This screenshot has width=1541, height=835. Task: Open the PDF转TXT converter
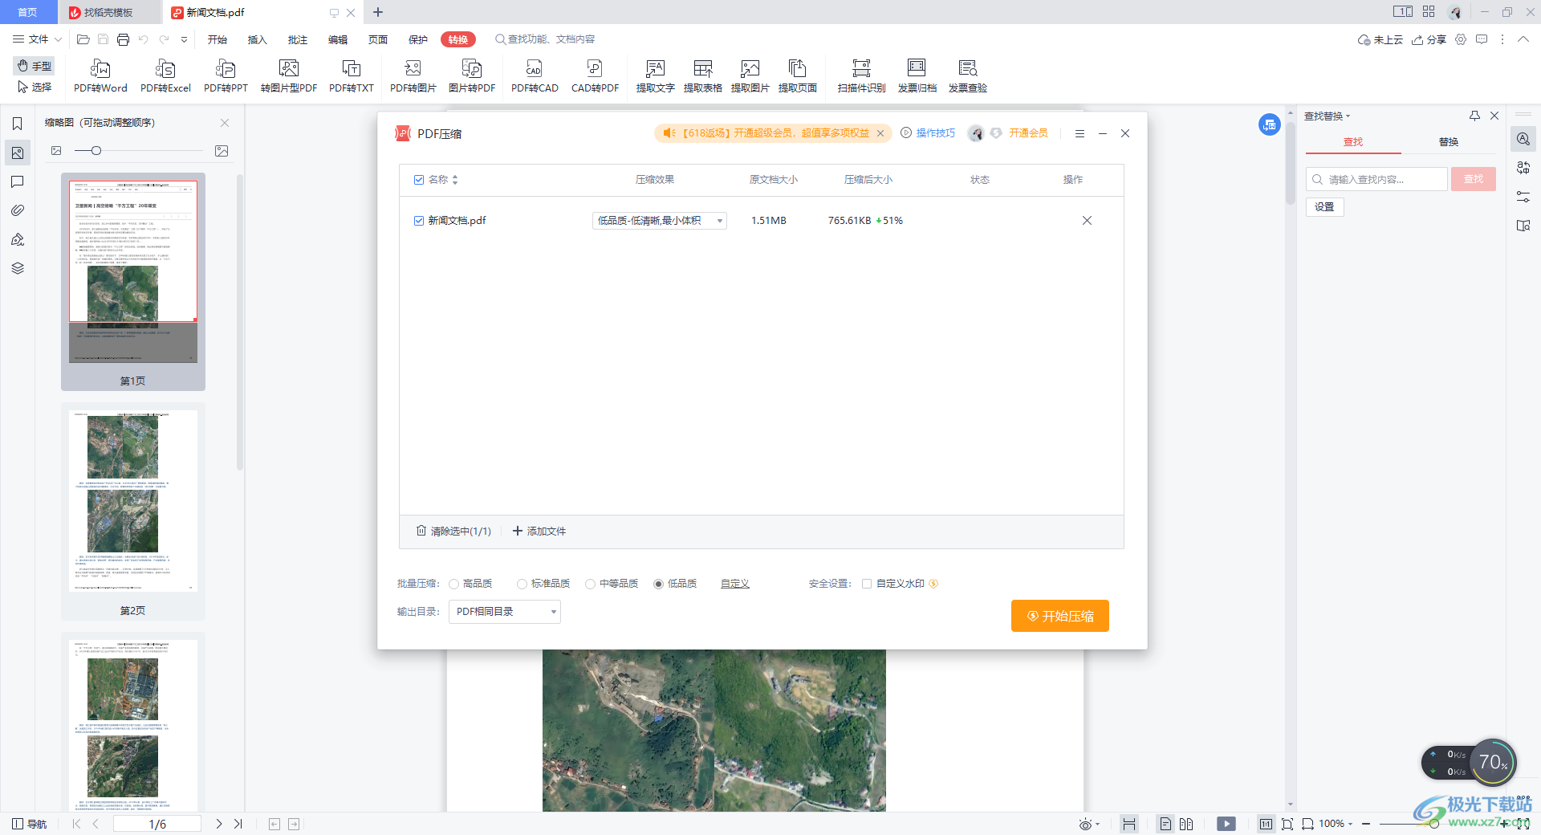tap(352, 76)
